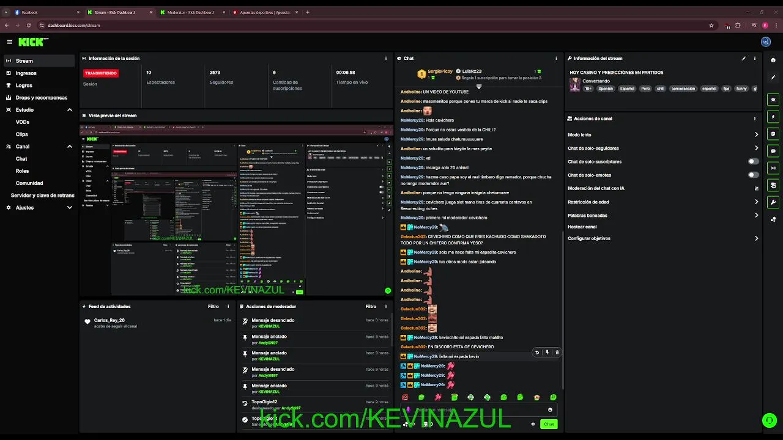The width and height of the screenshot is (783, 440).
Task: Open Drops y recompensas sidebar item
Action: click(39, 98)
